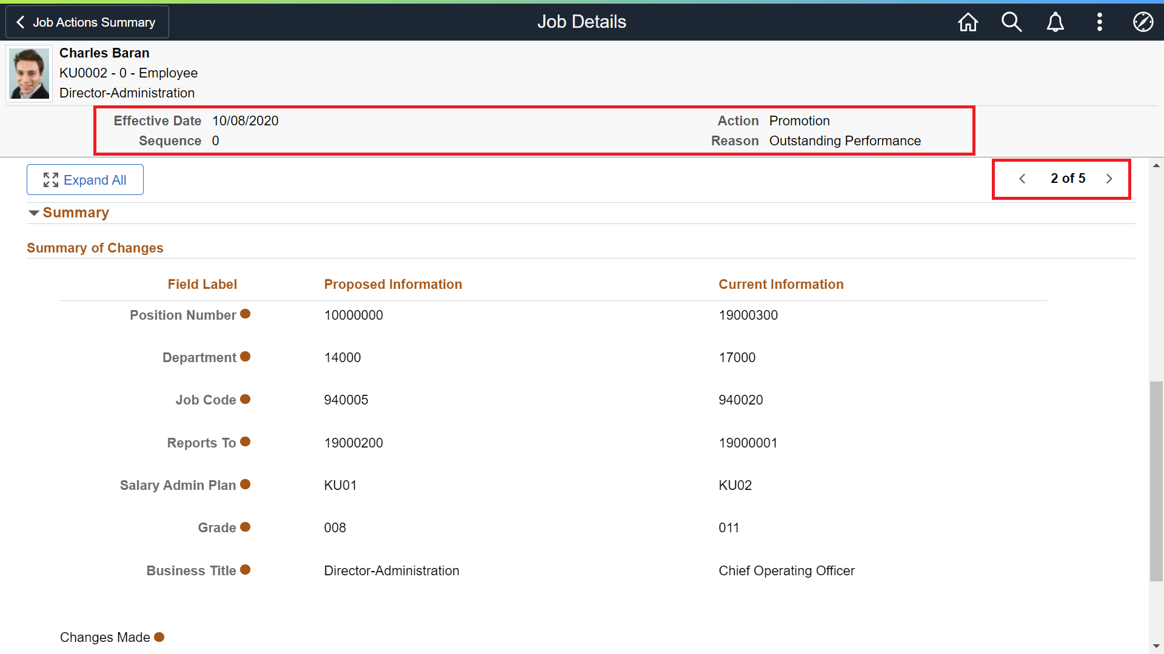Screen dimensions: 1164x654
Task: Click the Summary of Changes heading
Action: [x=95, y=248]
